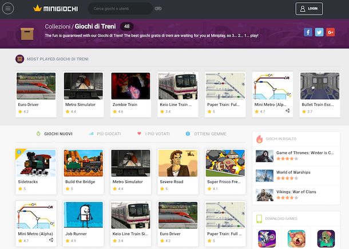The image size is (349, 249).
Task: Open Vikings: War of Clans link
Action: pyautogui.click(x=296, y=192)
